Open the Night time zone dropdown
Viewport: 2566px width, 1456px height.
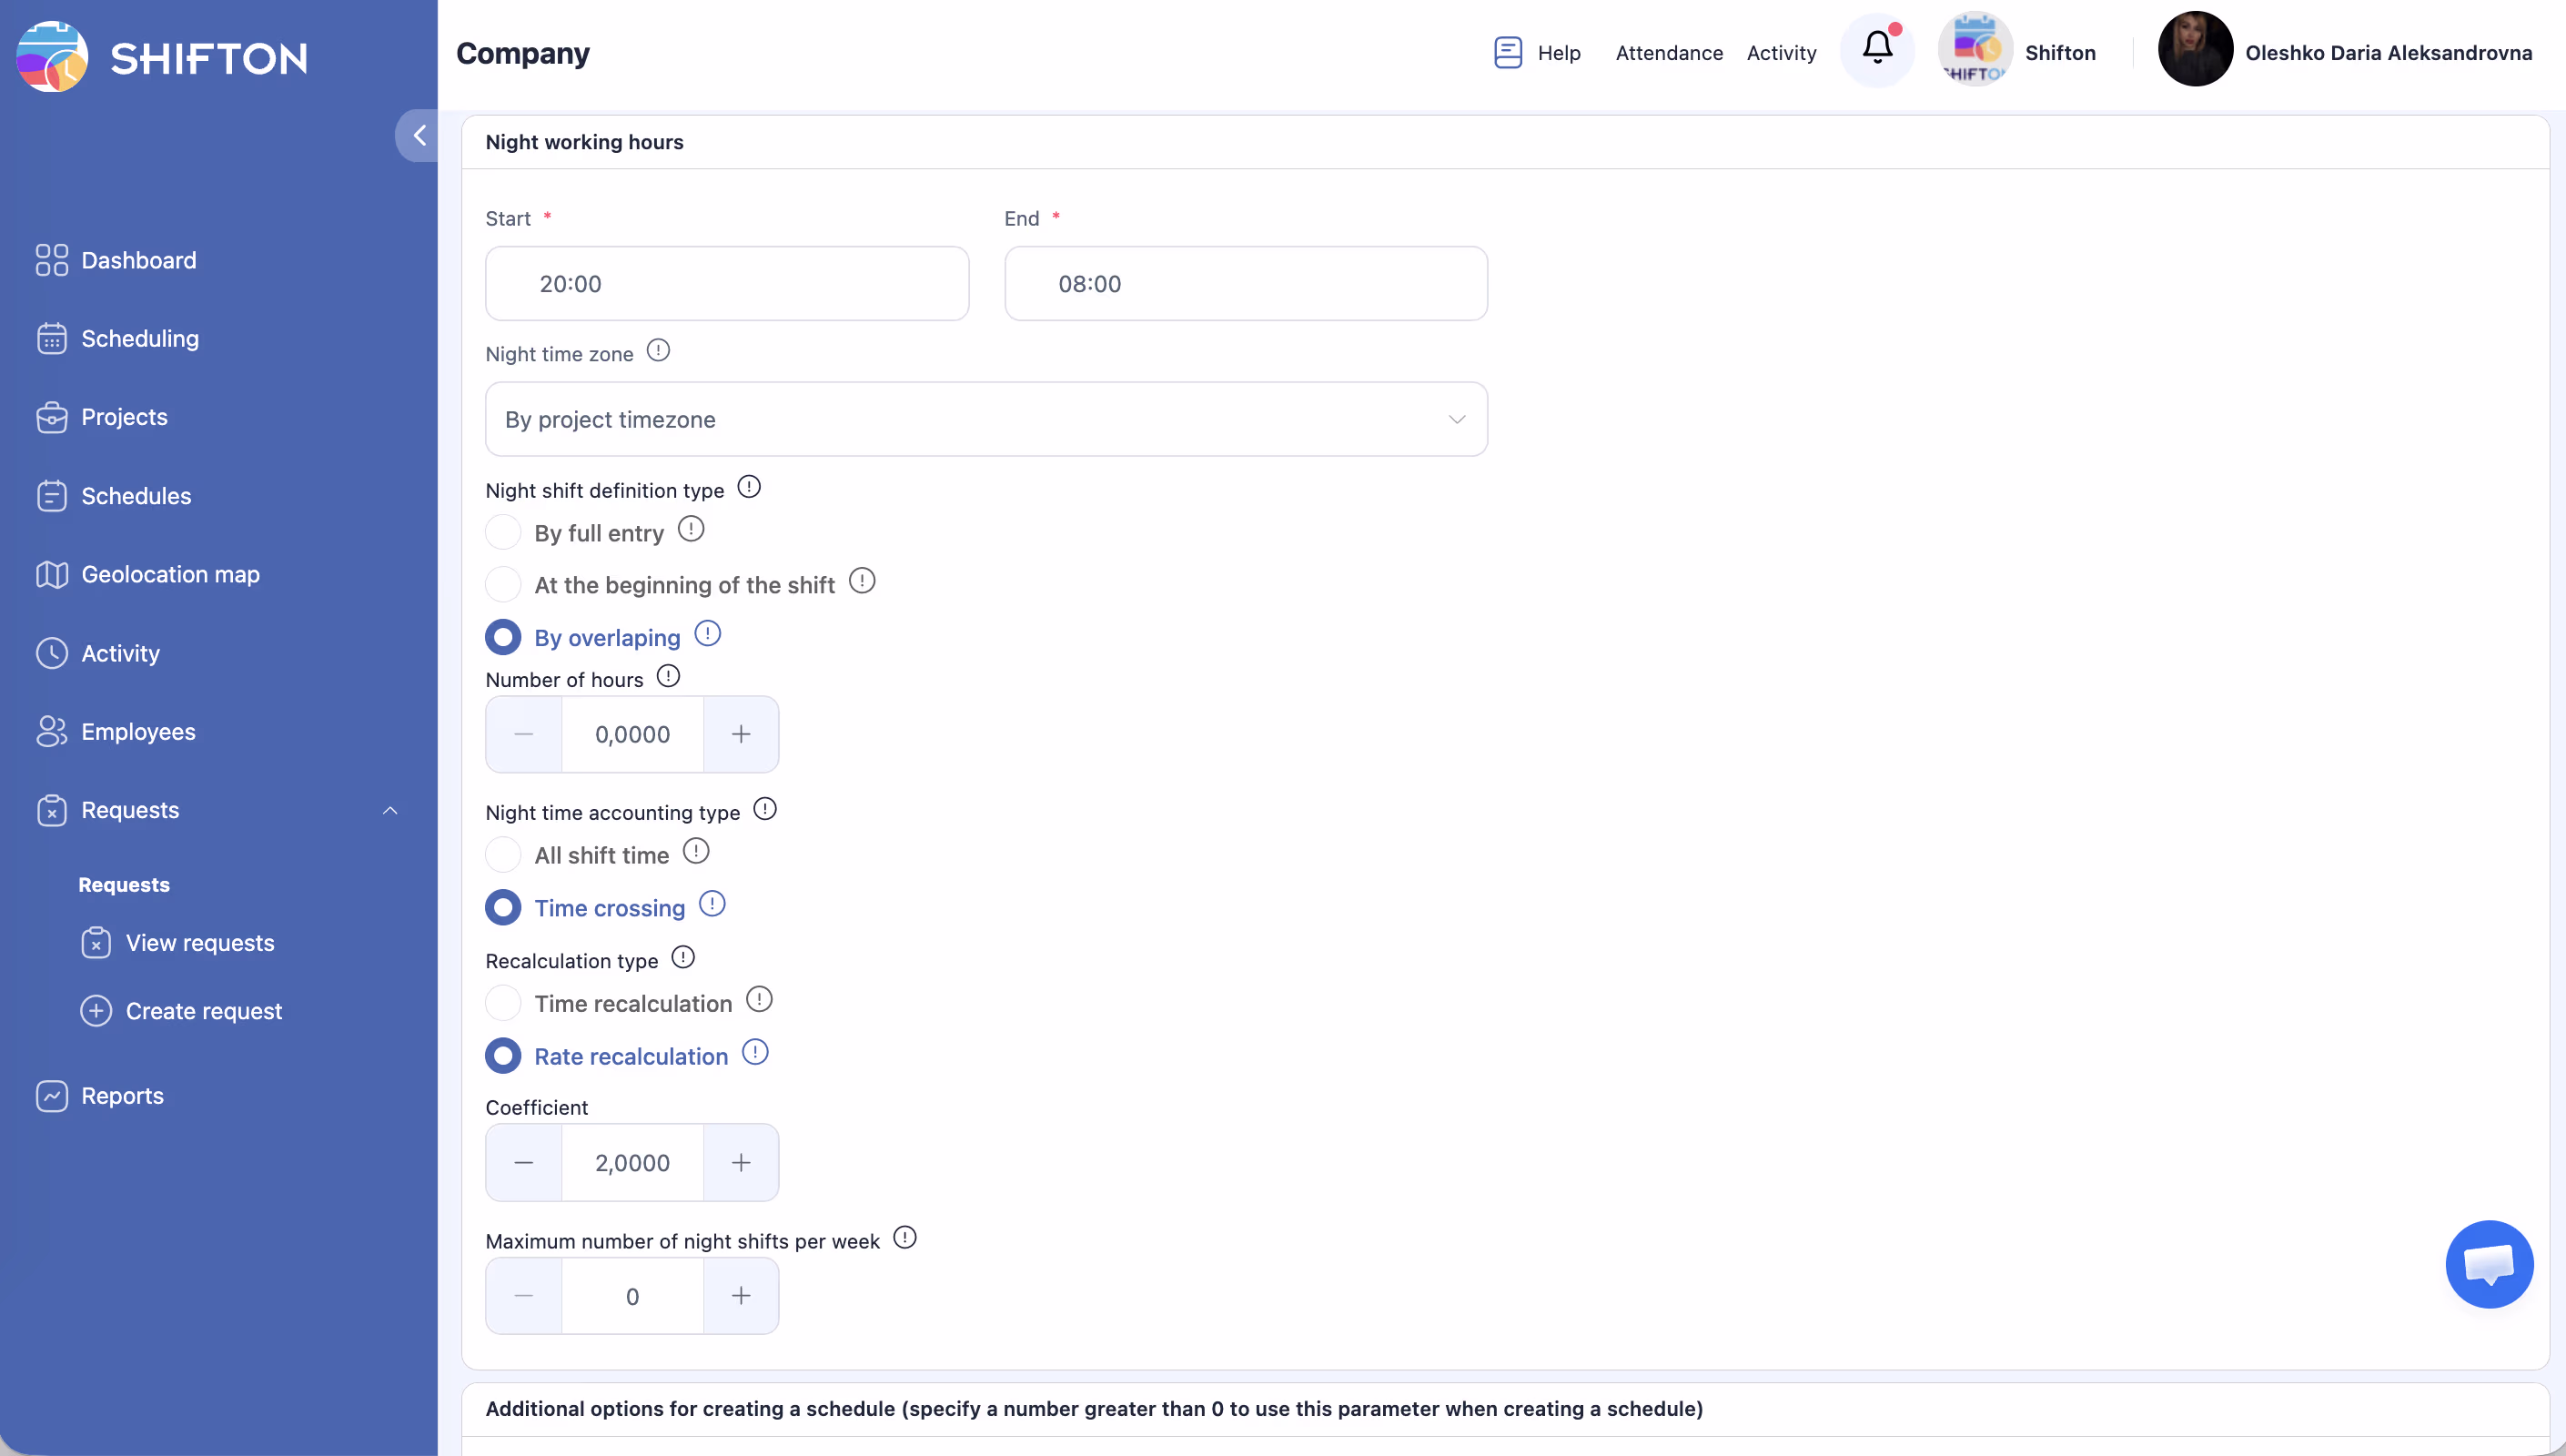click(x=985, y=419)
